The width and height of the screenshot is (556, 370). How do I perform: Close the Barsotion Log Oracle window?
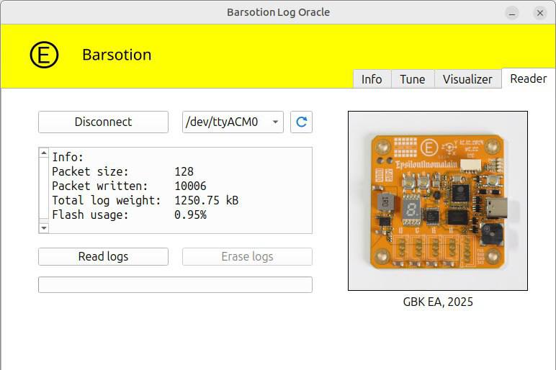pos(539,13)
